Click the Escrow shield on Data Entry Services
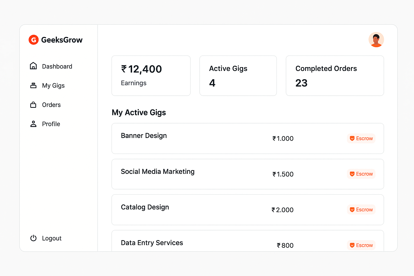The height and width of the screenshot is (276, 414). pyautogui.click(x=352, y=245)
